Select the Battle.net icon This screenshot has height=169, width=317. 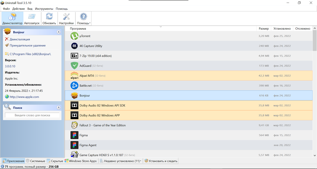click(x=75, y=85)
